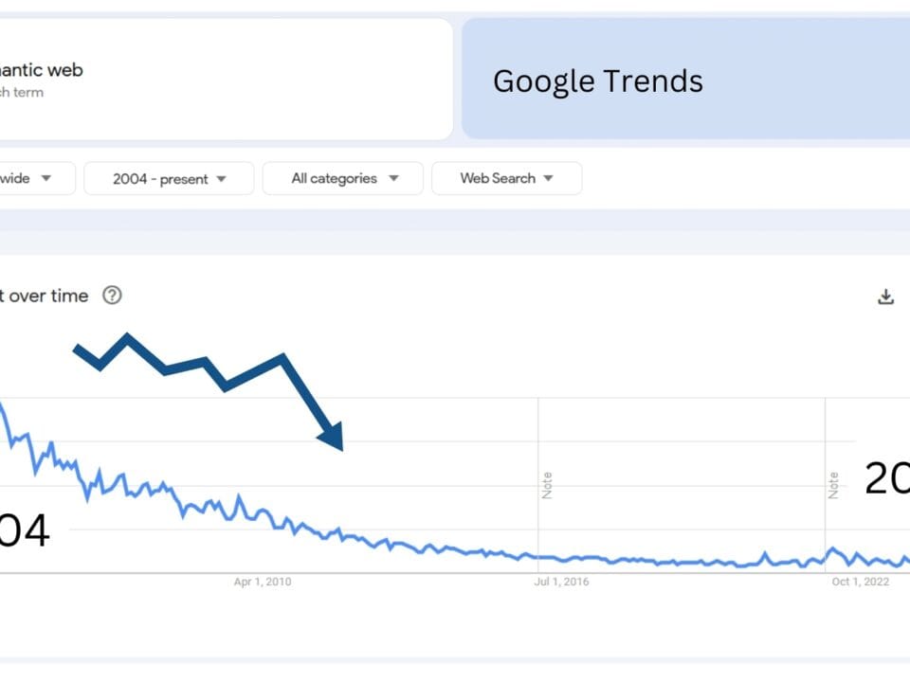Select the semantic web search term box
This screenshot has width=910, height=682.
point(190,80)
